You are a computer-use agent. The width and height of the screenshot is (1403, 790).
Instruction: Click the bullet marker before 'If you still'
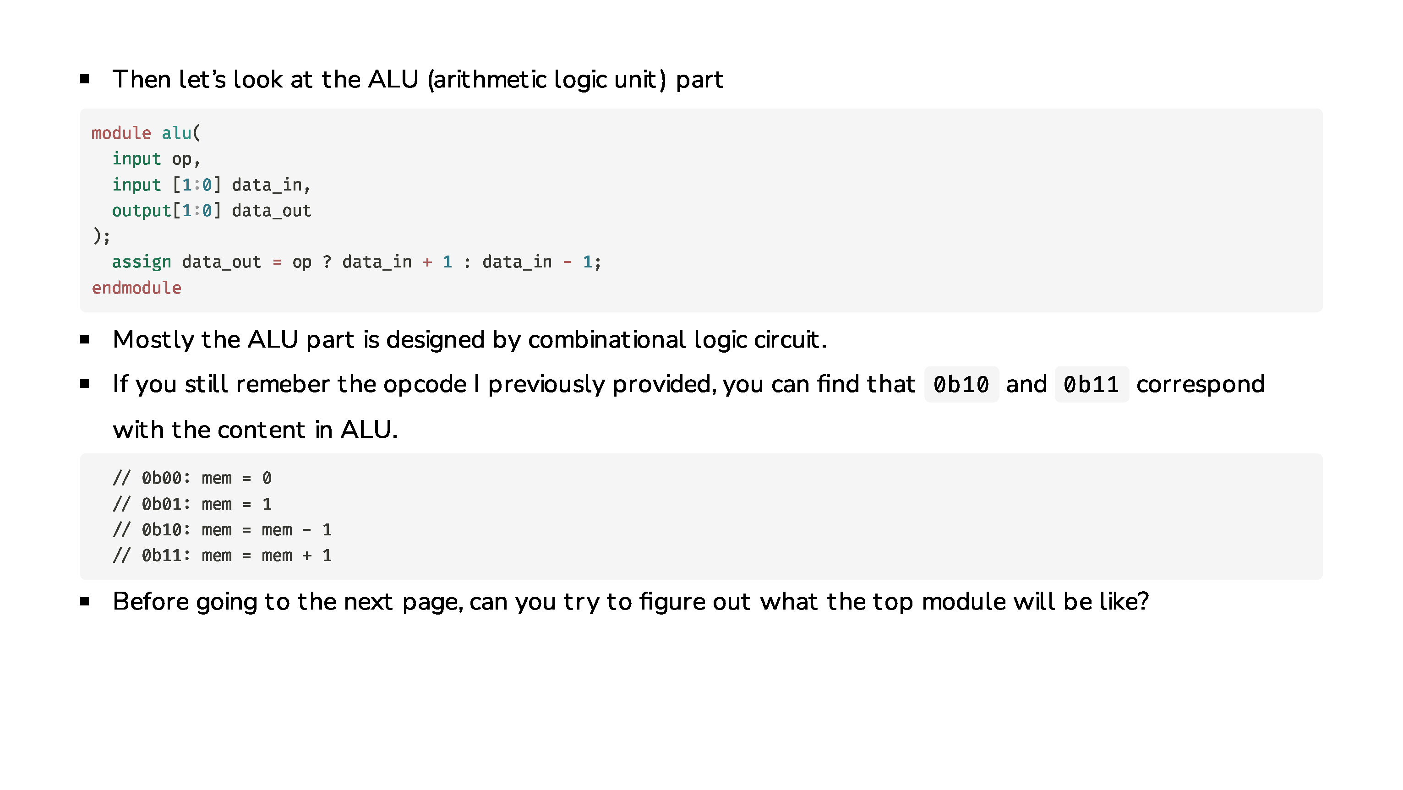[84, 384]
